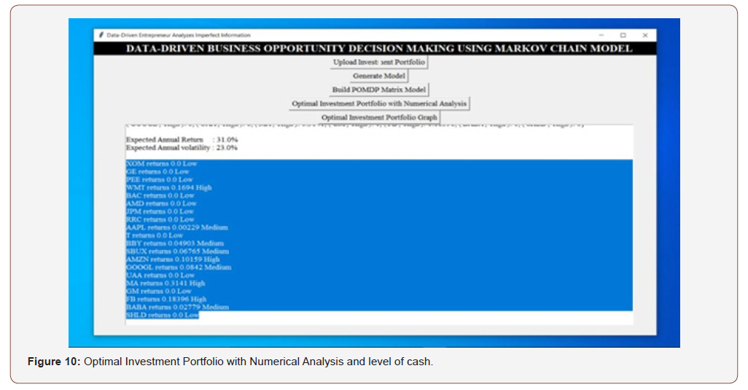This screenshot has width=748, height=390.
Task: Close the Data-Driven Entrepreneur window
Action: point(644,35)
